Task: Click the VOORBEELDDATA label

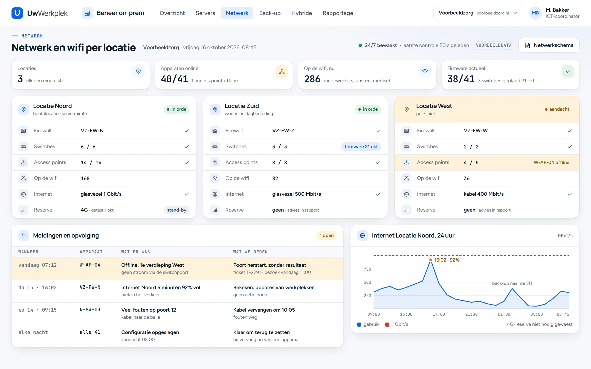Action: tap(494, 45)
